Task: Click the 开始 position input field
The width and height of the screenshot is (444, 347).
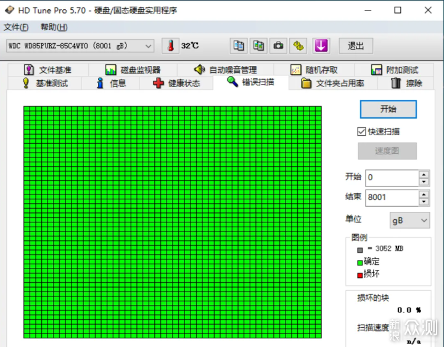Action: [x=392, y=178]
